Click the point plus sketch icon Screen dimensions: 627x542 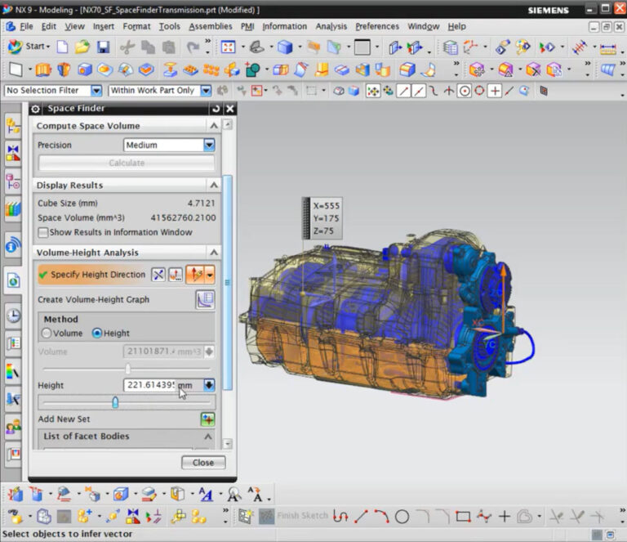coord(505,517)
